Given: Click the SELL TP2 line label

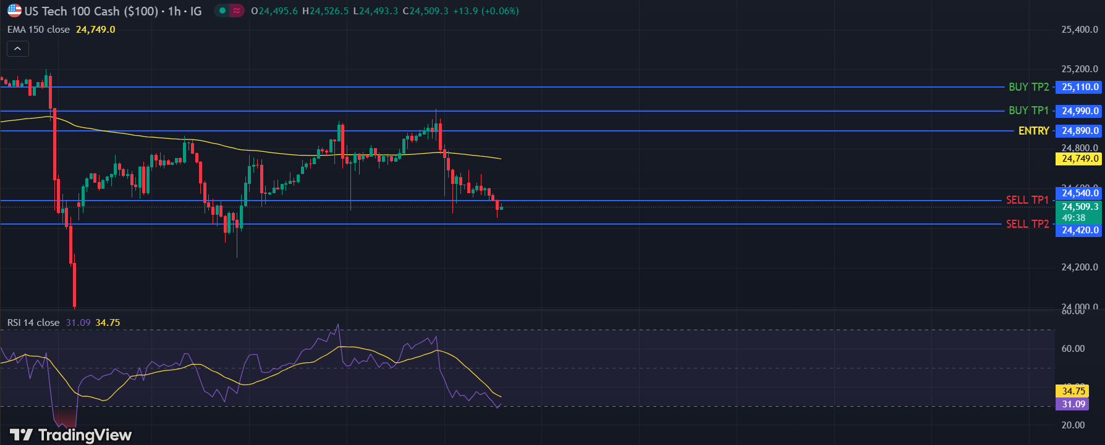Looking at the screenshot, I should 1027,224.
